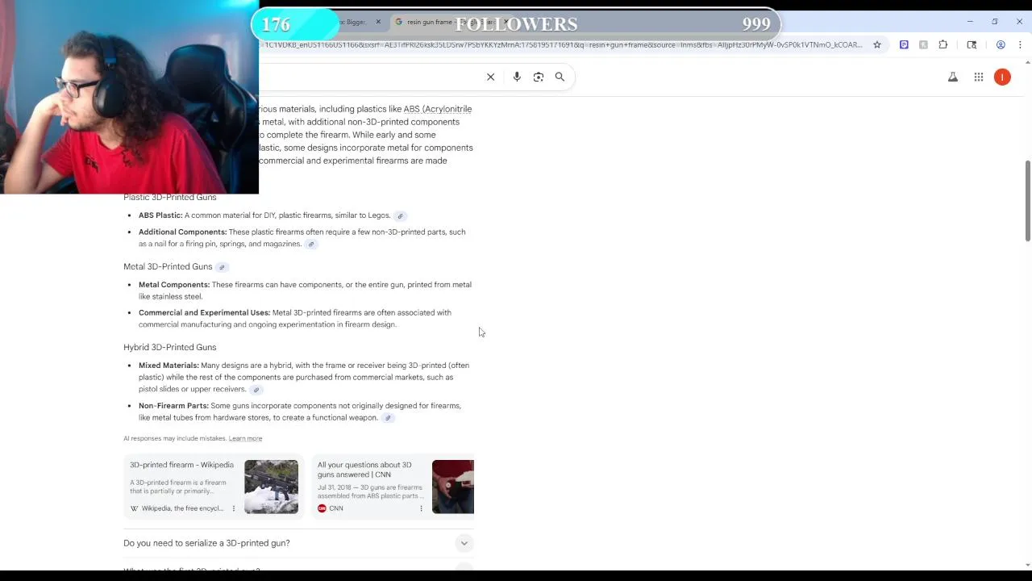Click the CNN article thumbnail image
Viewport: 1032px width, 581px height.
(x=453, y=487)
